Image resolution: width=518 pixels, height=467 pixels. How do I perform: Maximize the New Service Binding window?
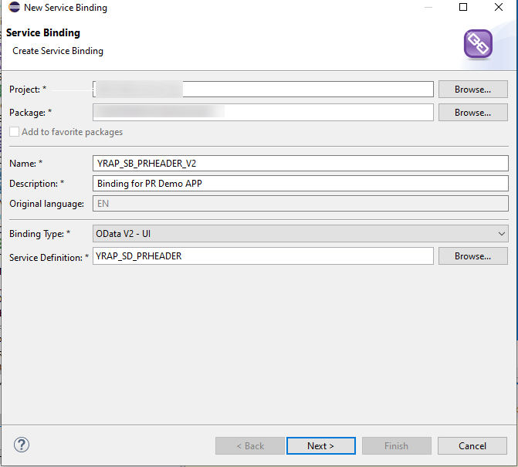(463, 7)
